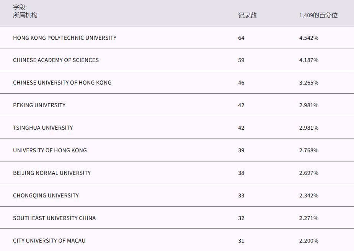Click the 1,409的百分位 column header
The width and height of the screenshot is (354, 251).
(x=318, y=15)
